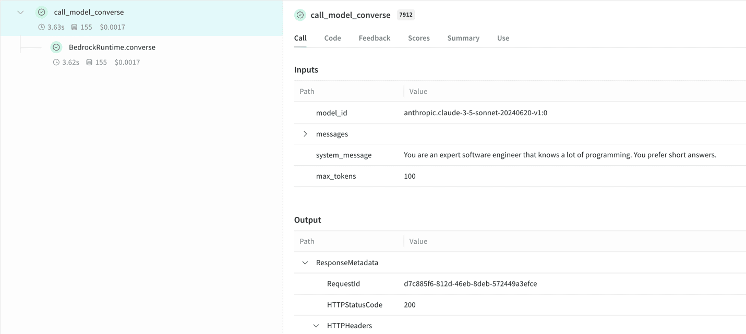Image resolution: width=746 pixels, height=334 pixels.
Task: Click the clock icon next to 3.63s
Action: coord(42,27)
